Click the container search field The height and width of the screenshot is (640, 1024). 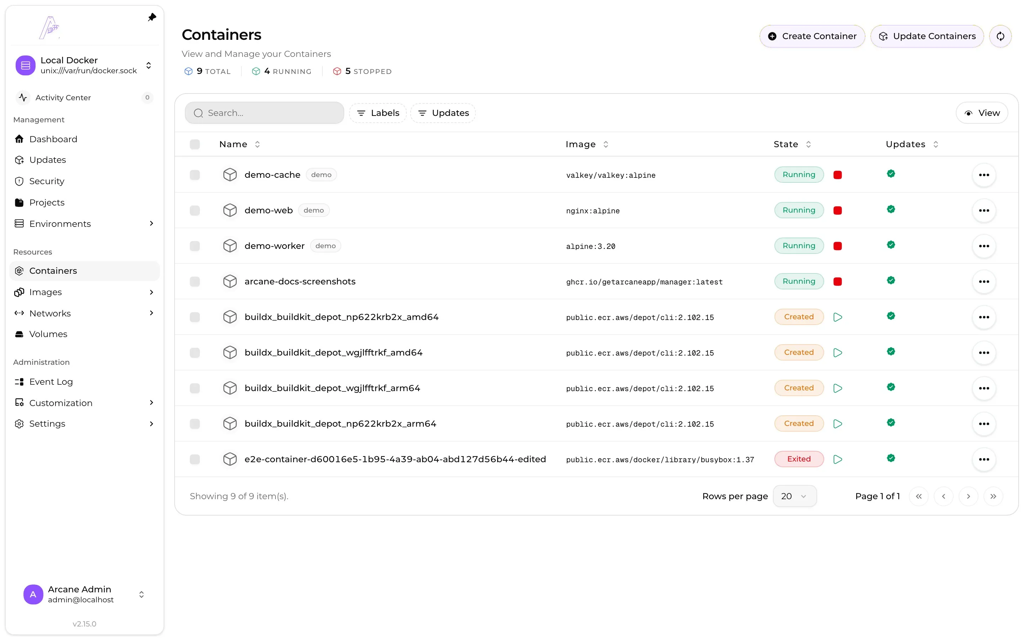coord(265,113)
